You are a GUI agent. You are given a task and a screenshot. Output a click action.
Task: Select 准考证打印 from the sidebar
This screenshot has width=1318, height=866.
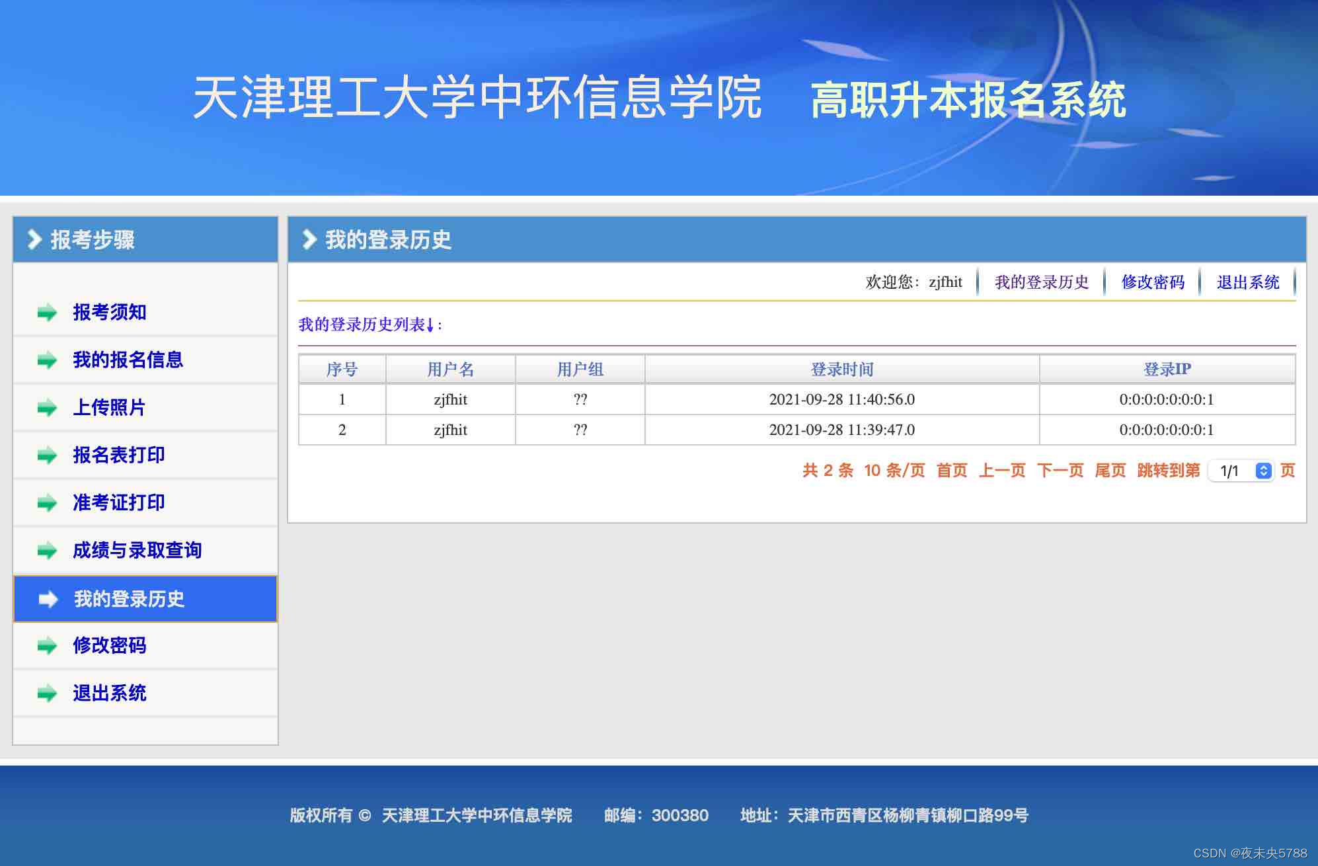[x=119, y=502]
